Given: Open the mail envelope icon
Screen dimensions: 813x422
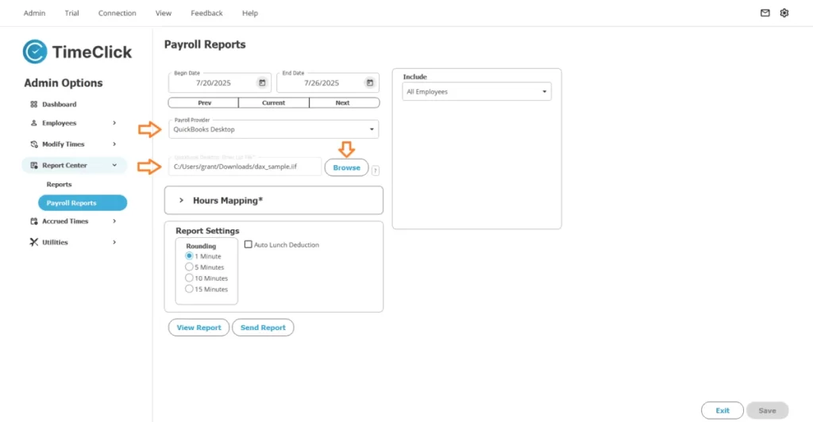Looking at the screenshot, I should tap(765, 13).
